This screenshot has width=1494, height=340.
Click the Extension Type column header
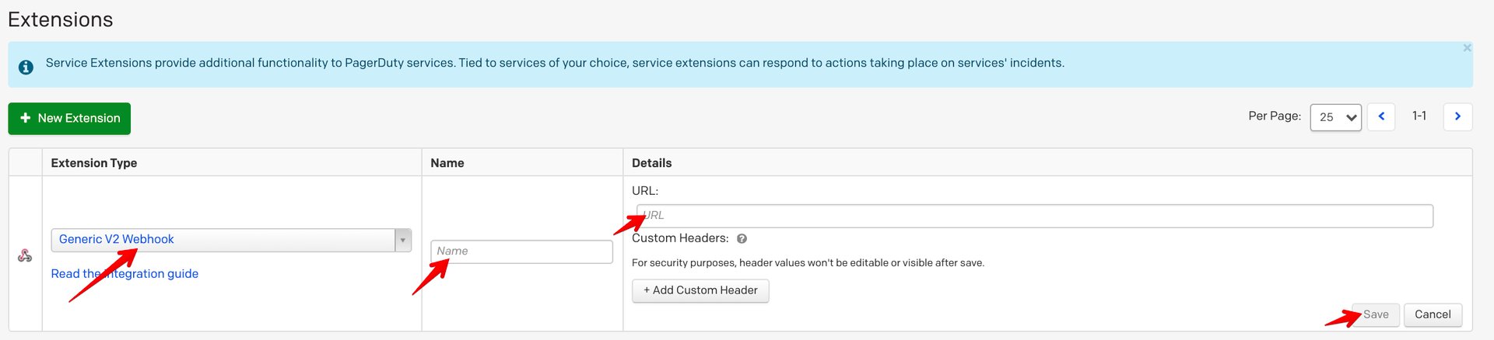pos(94,163)
